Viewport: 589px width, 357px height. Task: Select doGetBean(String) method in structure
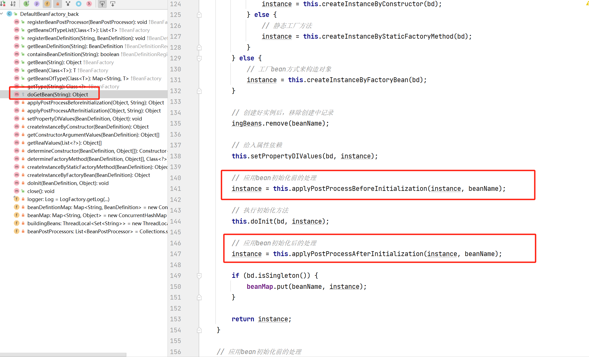(57, 94)
